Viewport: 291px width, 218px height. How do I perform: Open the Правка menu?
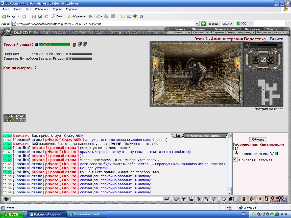pyautogui.click(x=18, y=9)
